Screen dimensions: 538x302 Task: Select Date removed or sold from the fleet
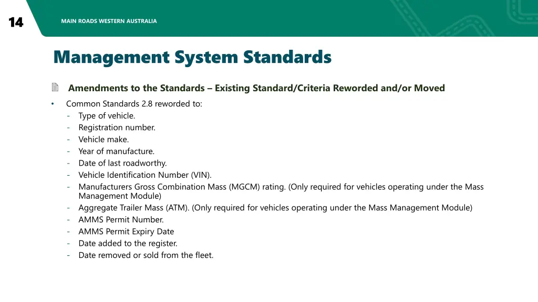[x=146, y=255]
